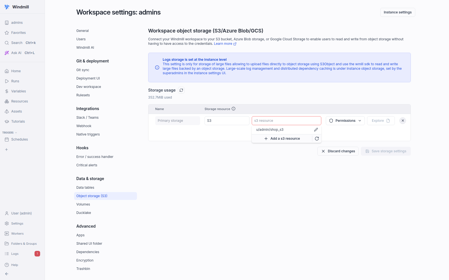Open User (admin) menu
The width and height of the screenshot is (449, 280).
point(22,213)
